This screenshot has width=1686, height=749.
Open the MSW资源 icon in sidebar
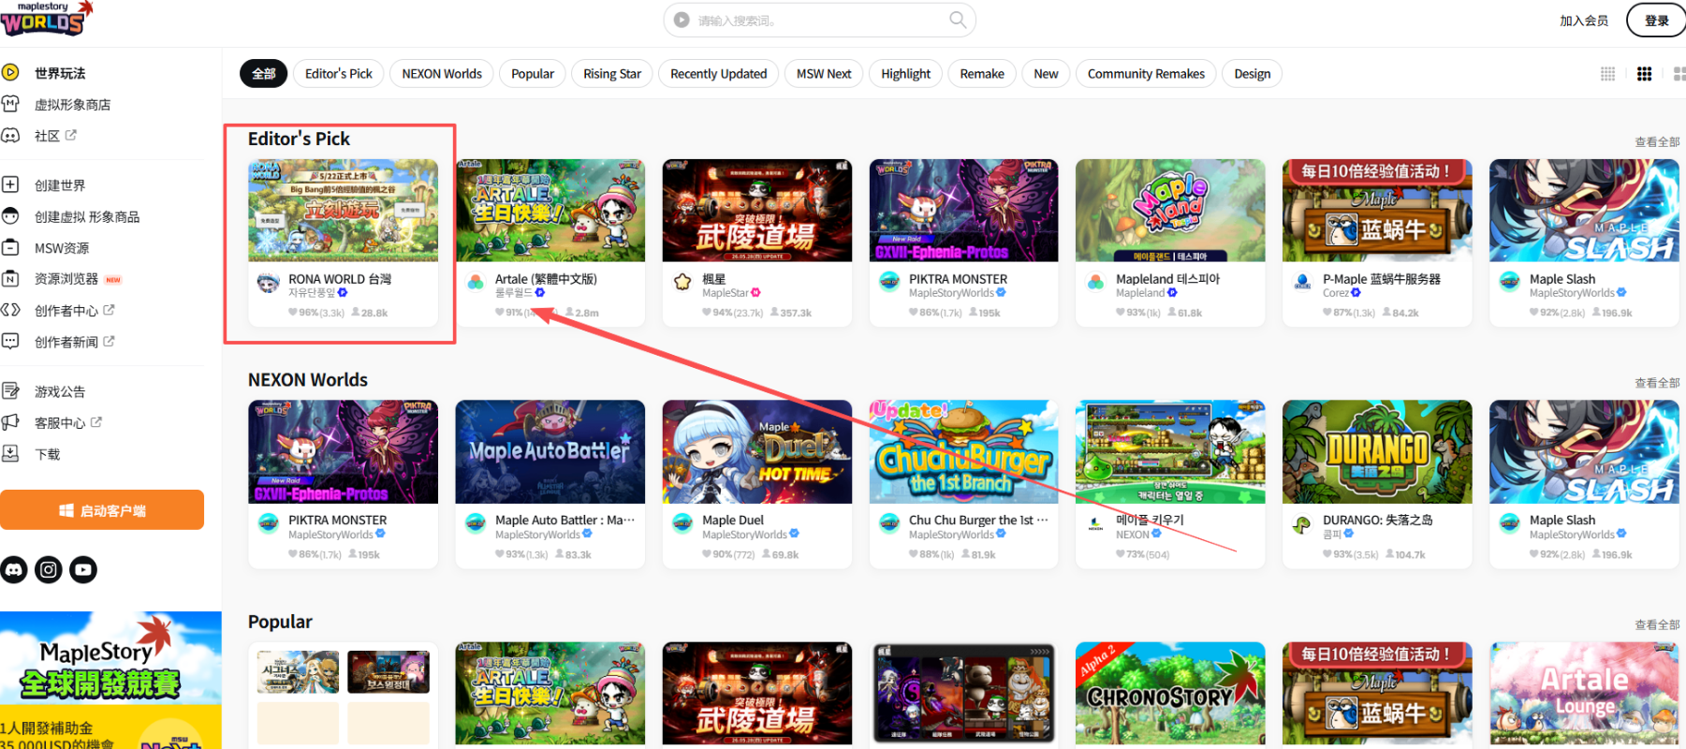tap(10, 248)
